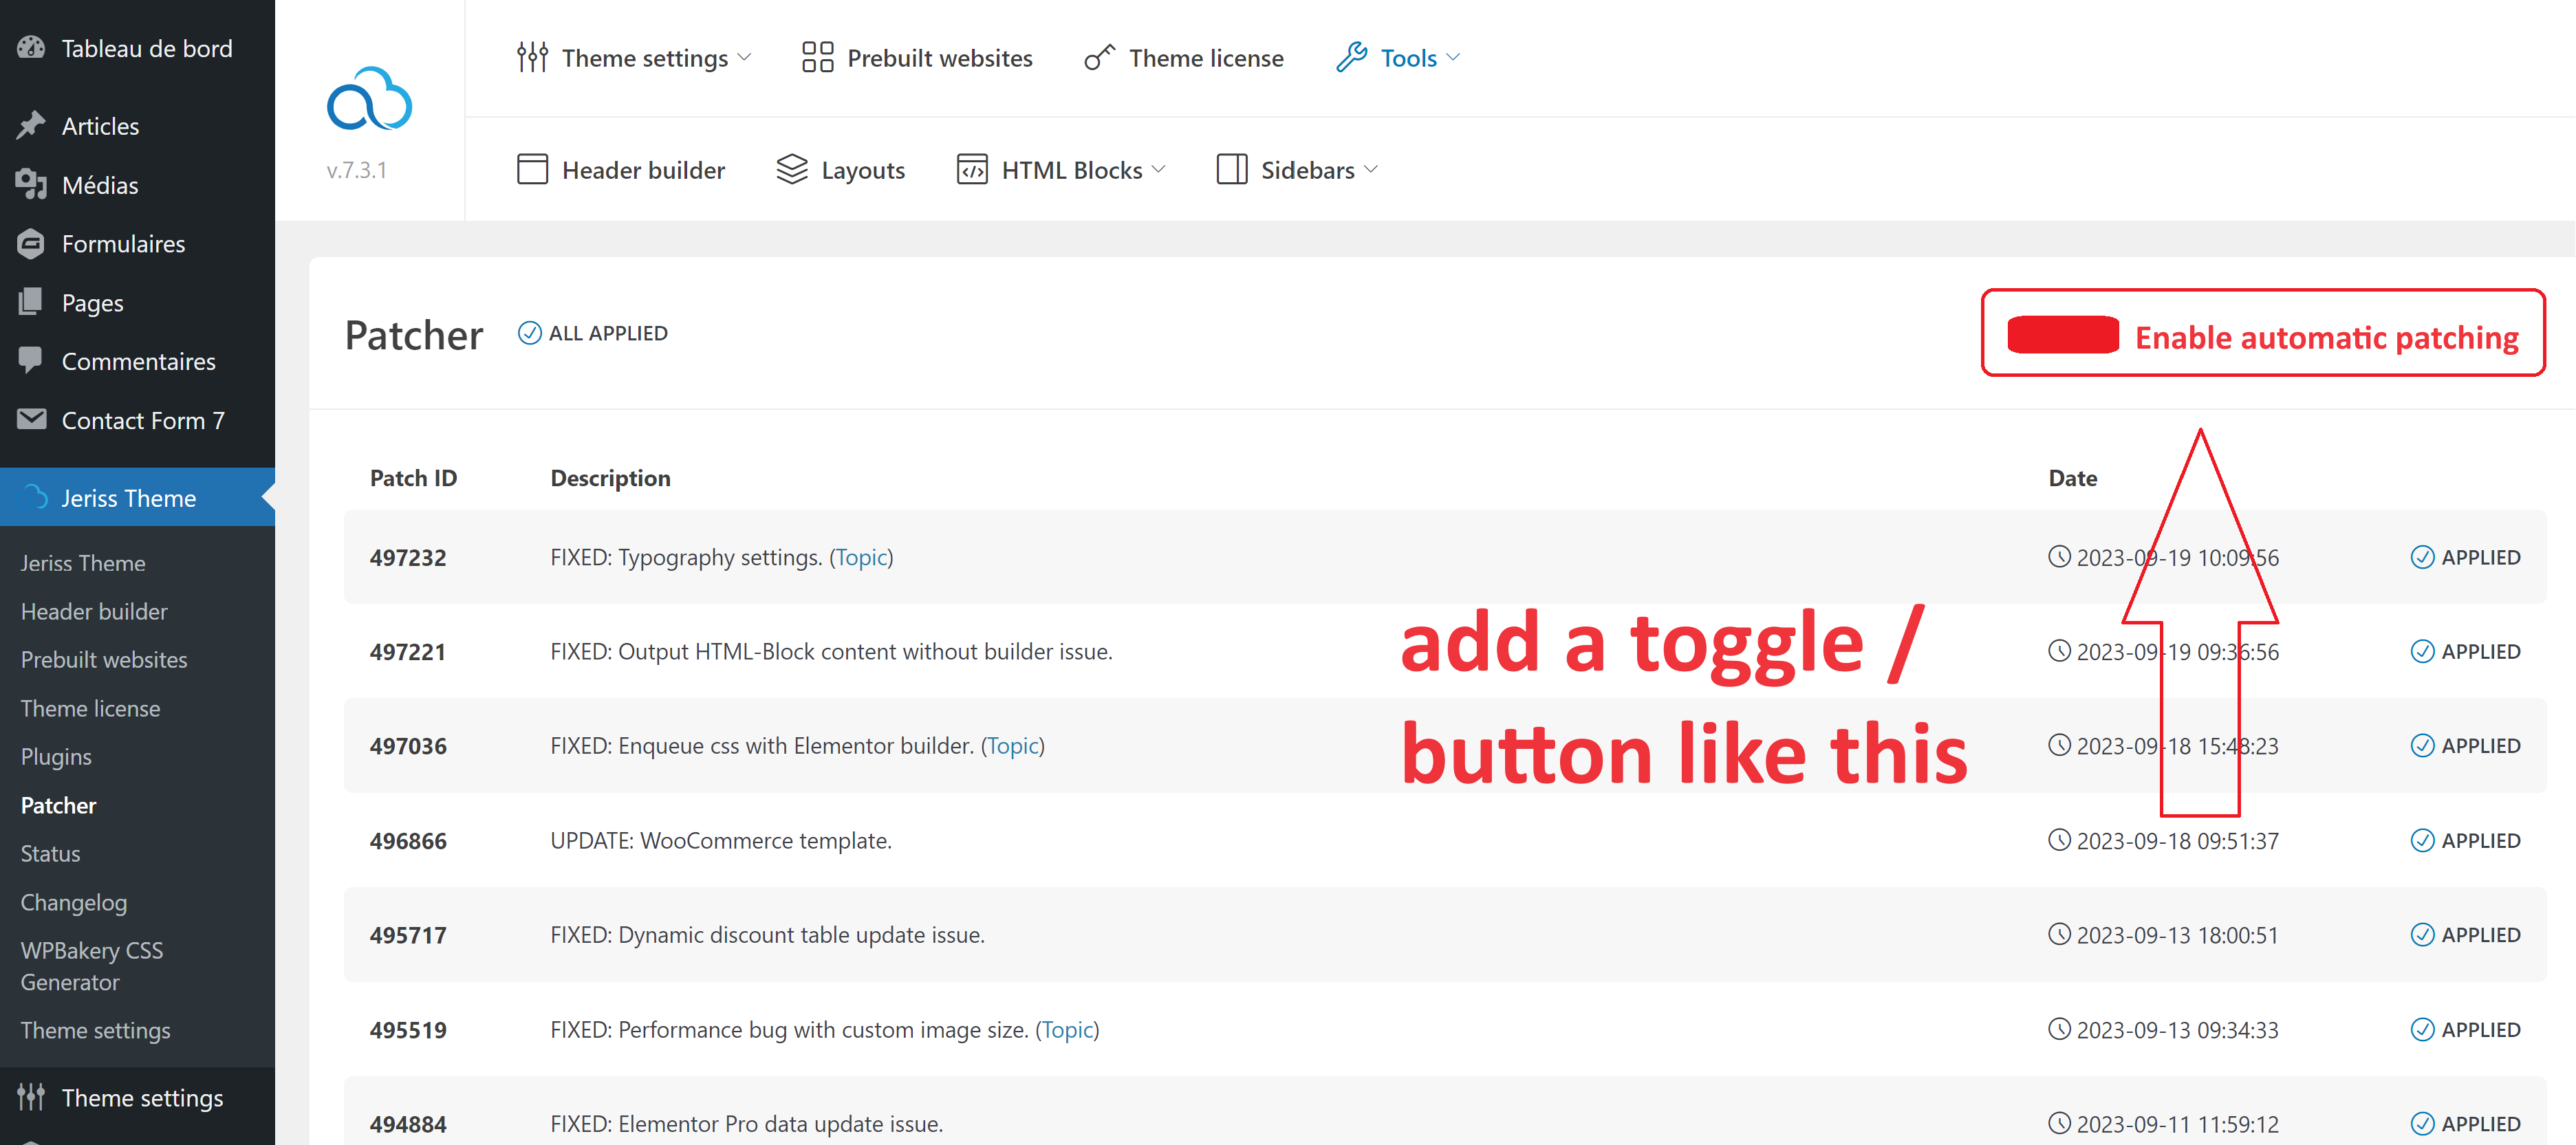Image resolution: width=2576 pixels, height=1145 pixels.
Task: Click the clock icon for patch 495519
Action: click(x=2059, y=1029)
